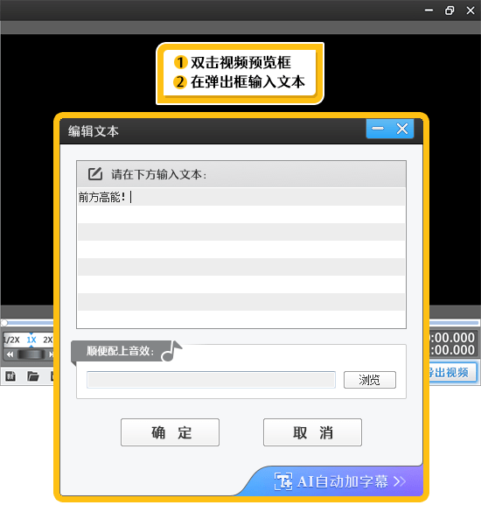This screenshot has height=505, width=481.
Task: Click the new project file icon
Action: (10, 375)
